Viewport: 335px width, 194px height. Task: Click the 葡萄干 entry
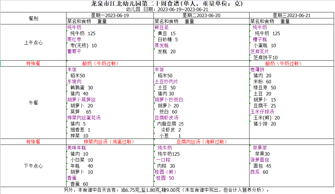74,52
